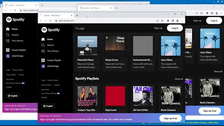
Task: Open Rock Classics cover in the front window
Action: coord(171,96)
